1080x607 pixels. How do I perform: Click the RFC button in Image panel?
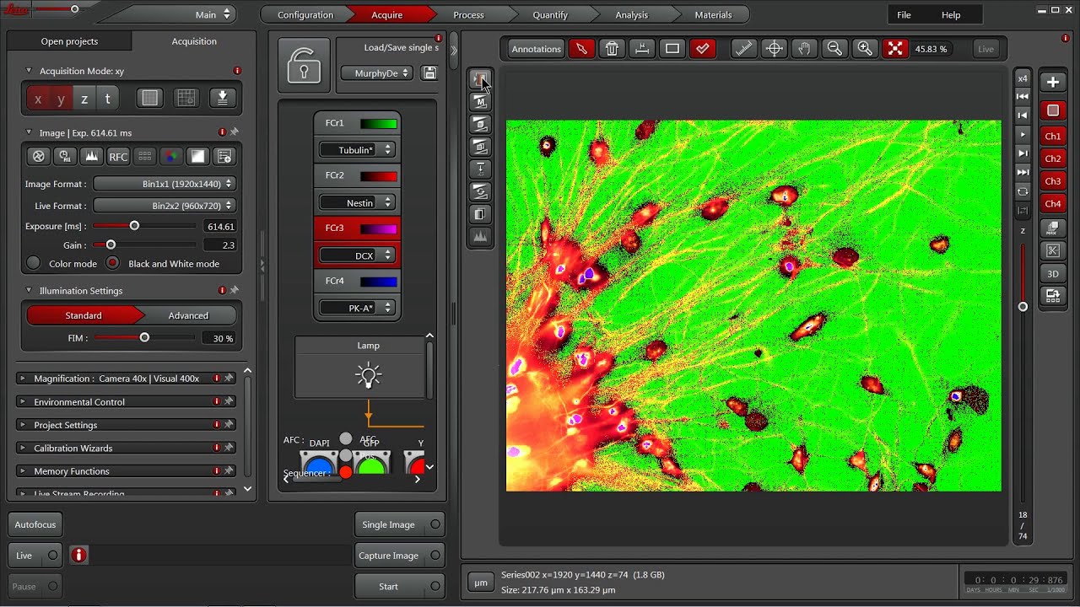pos(118,156)
